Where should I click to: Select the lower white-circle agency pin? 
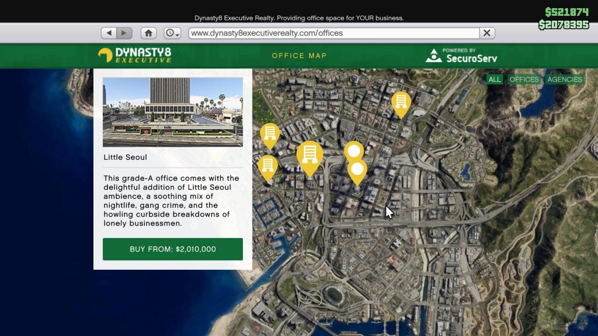pyautogui.click(x=357, y=170)
